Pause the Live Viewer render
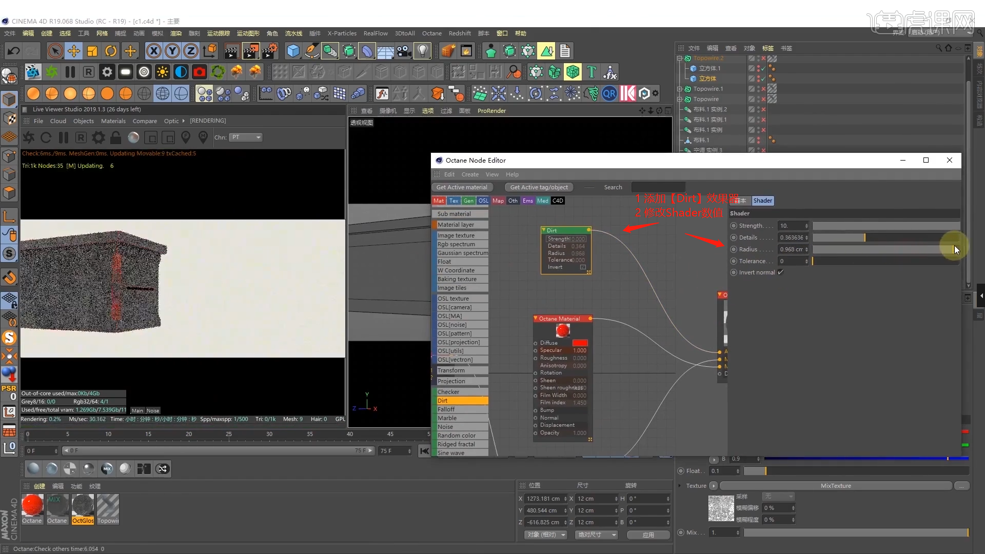Screen dimensions: 985x554 pos(64,137)
